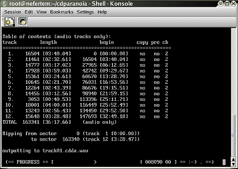Click the scrollbar up arrow button
Viewport: 238px width, 169px height.
233,159
